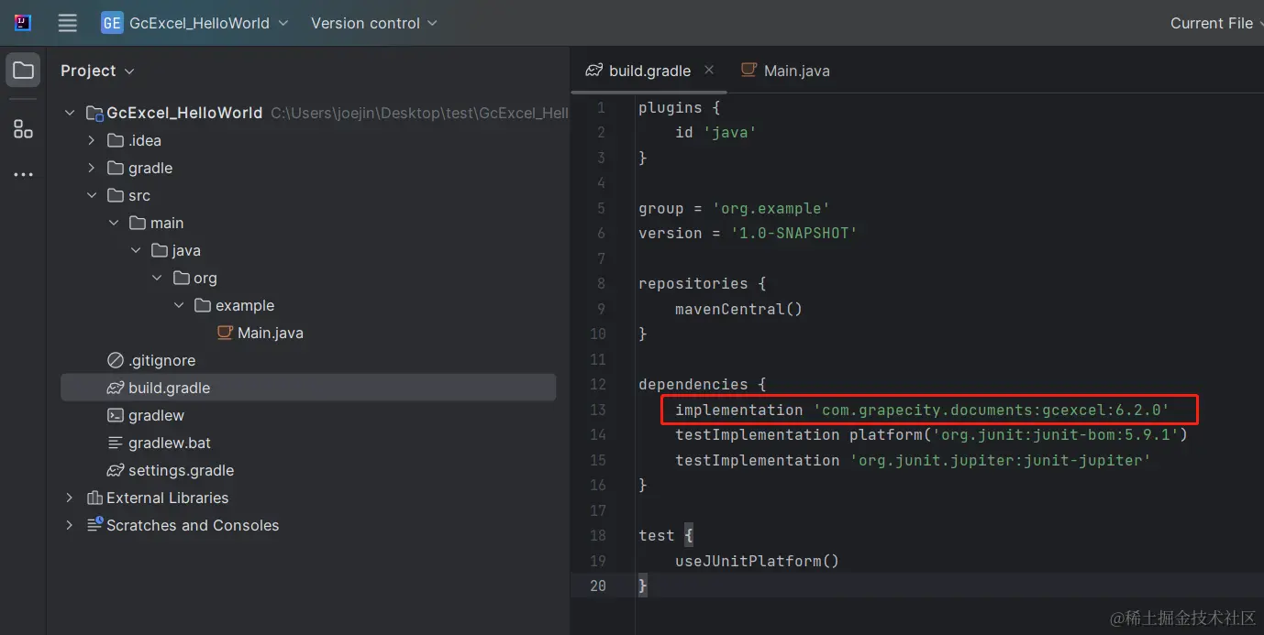Select gradlew in the project tree
This screenshot has width=1264, height=635.
[x=156, y=415]
